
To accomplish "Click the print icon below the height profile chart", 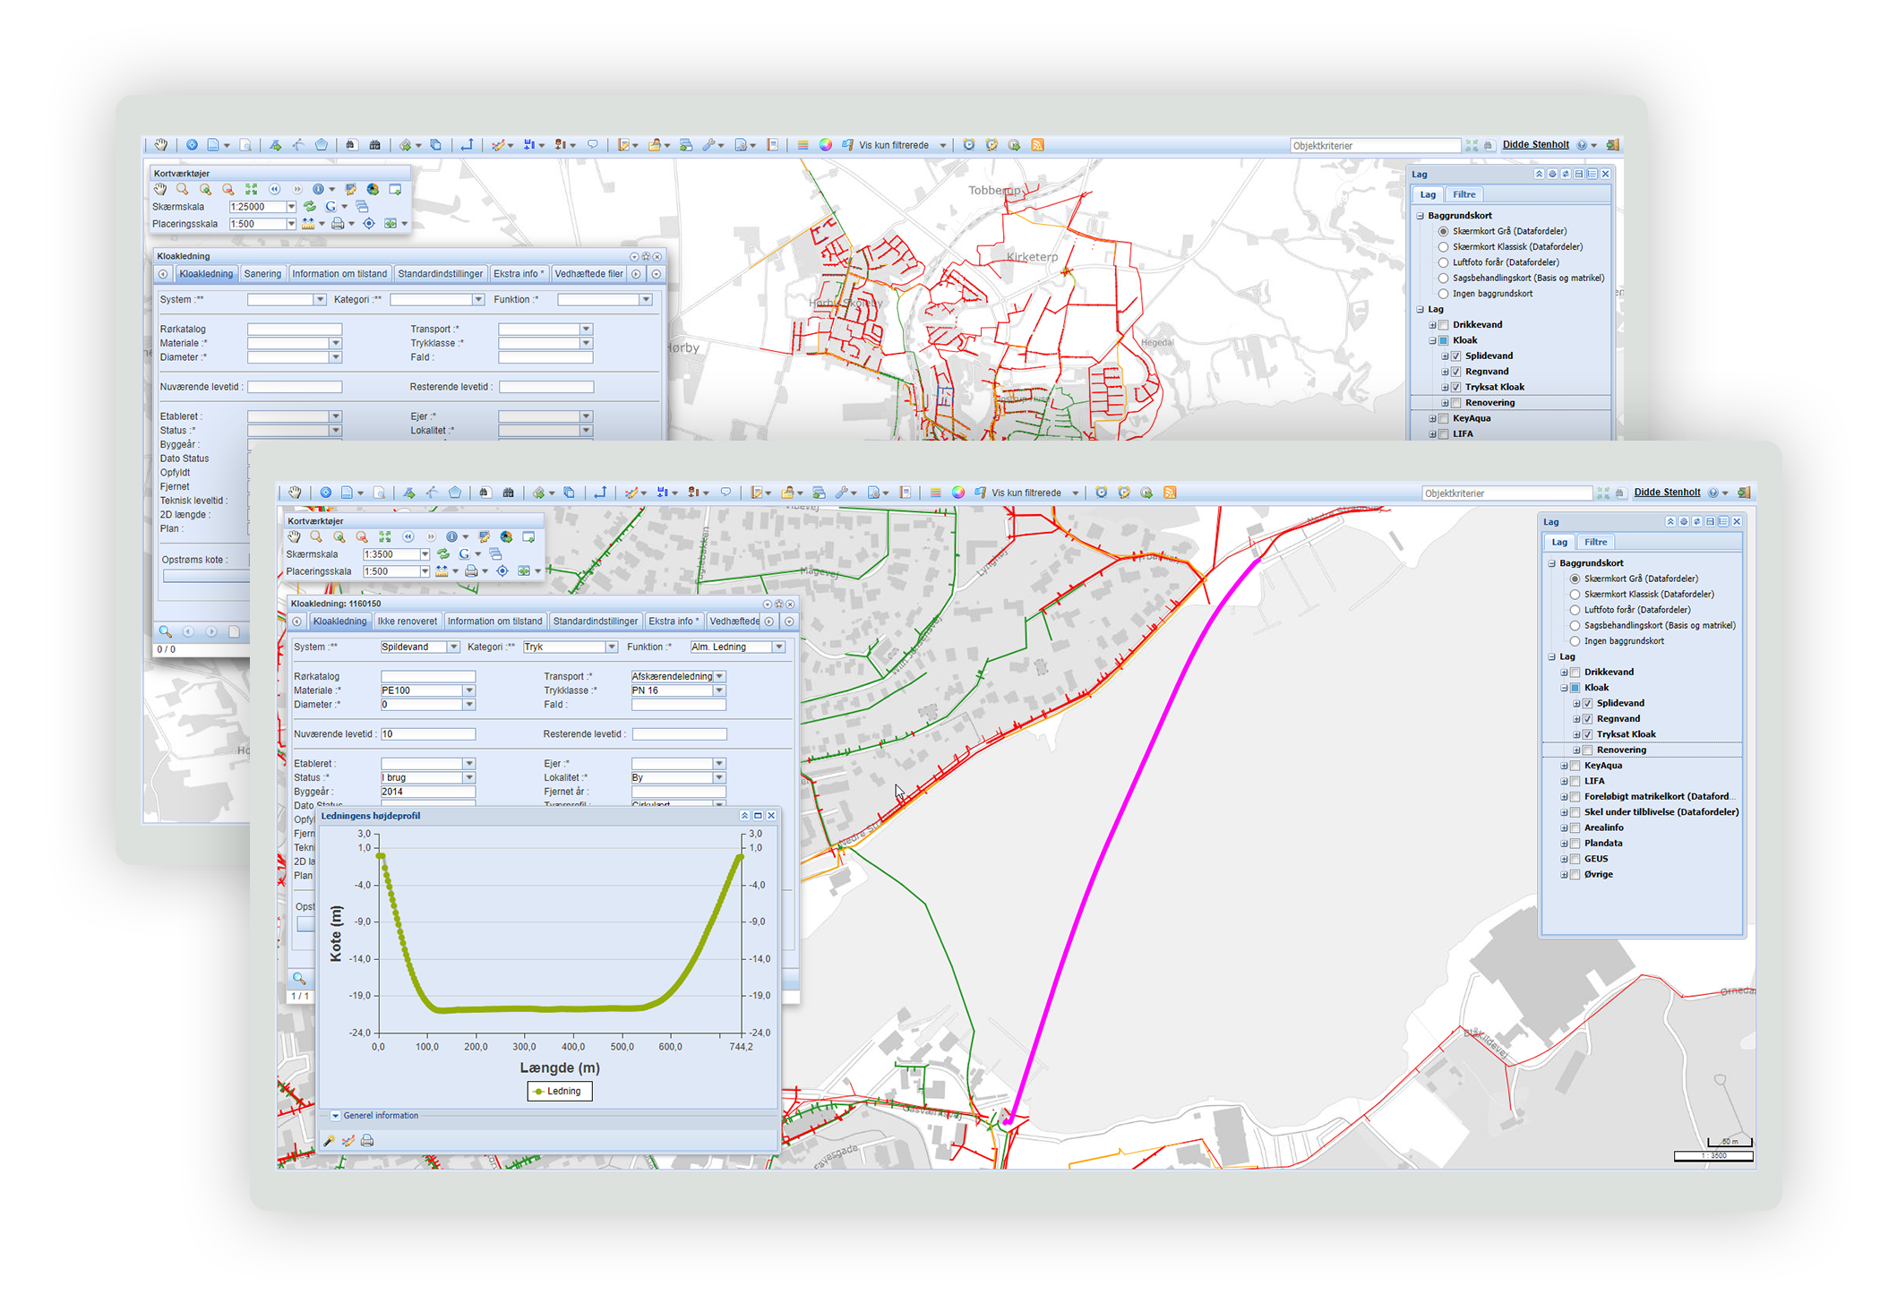I will [x=367, y=1140].
